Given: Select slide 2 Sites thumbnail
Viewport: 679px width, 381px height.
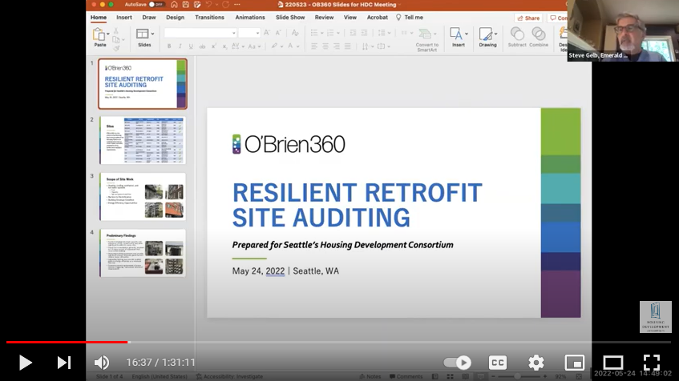Looking at the screenshot, I should (143, 140).
